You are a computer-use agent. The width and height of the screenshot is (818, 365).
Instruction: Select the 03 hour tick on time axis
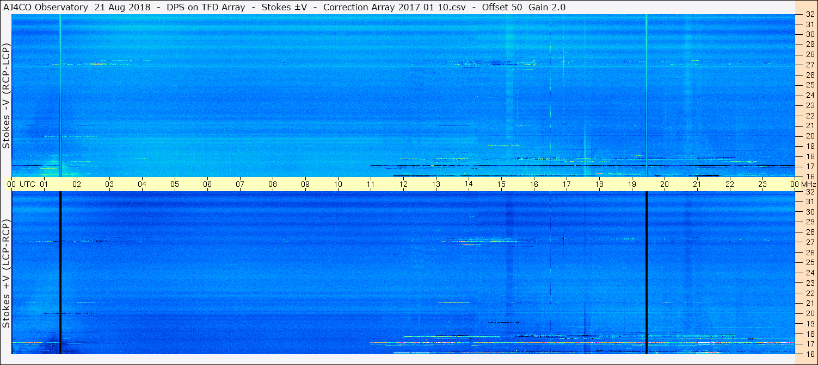109,184
